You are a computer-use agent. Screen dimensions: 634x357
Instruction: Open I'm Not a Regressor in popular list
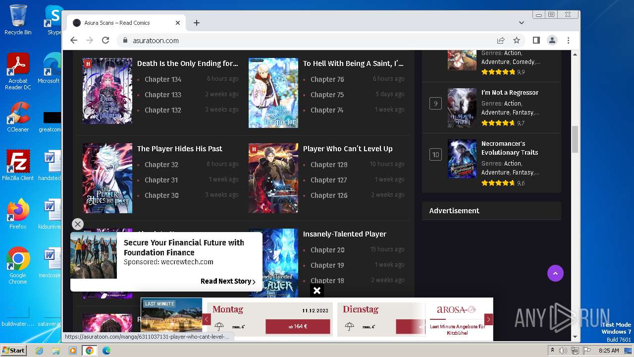pyautogui.click(x=510, y=93)
